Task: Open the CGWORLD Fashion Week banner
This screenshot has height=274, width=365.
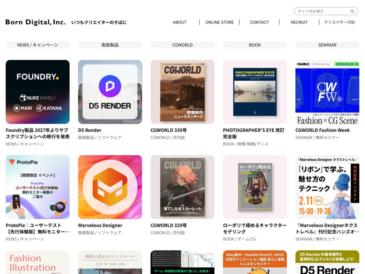Action: click(327, 92)
